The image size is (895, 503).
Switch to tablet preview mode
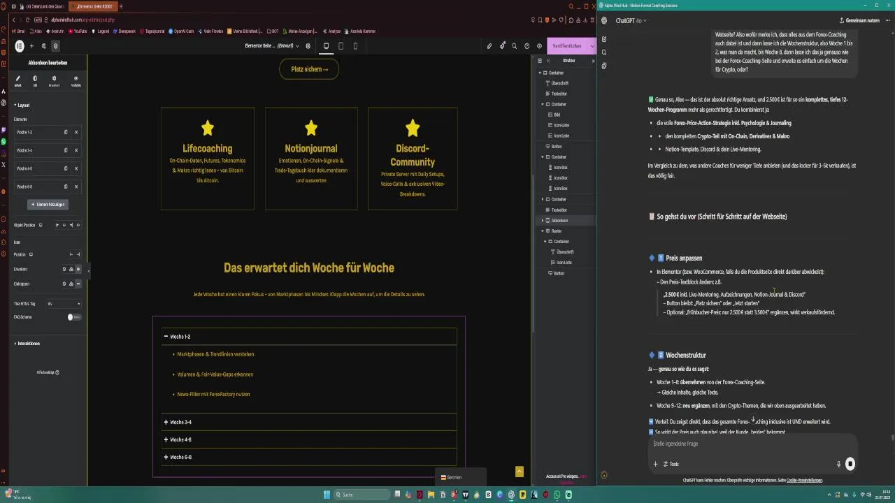[341, 46]
